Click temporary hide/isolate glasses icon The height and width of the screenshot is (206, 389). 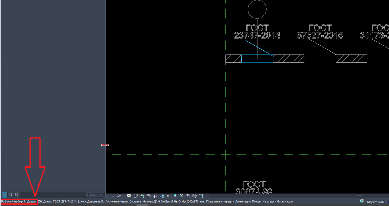coord(168,196)
